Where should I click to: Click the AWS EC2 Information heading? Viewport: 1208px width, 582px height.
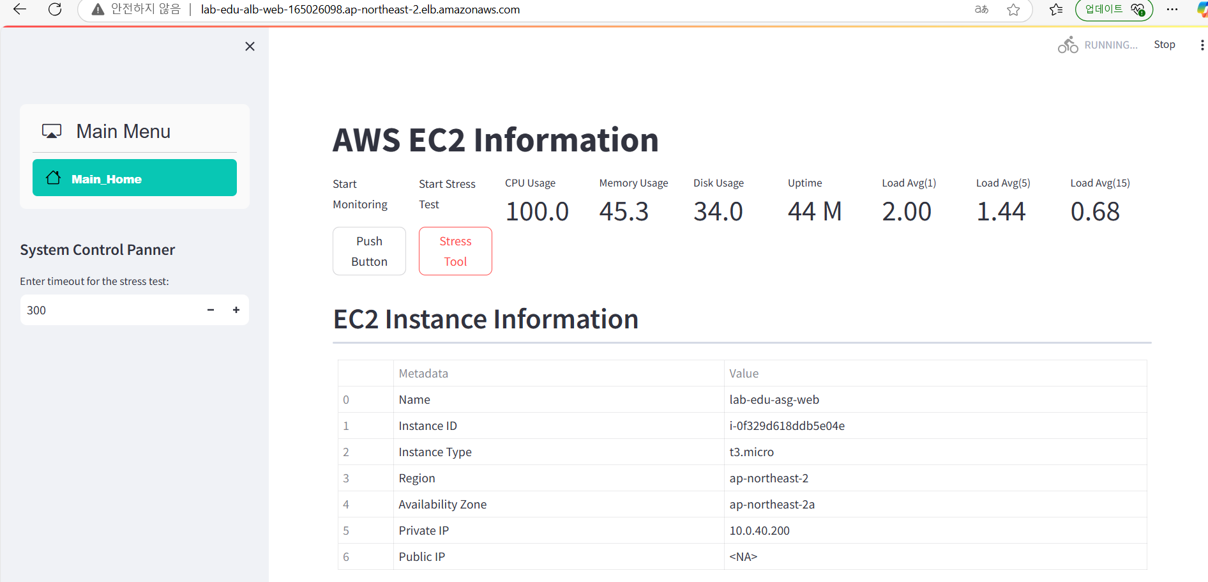click(x=495, y=140)
